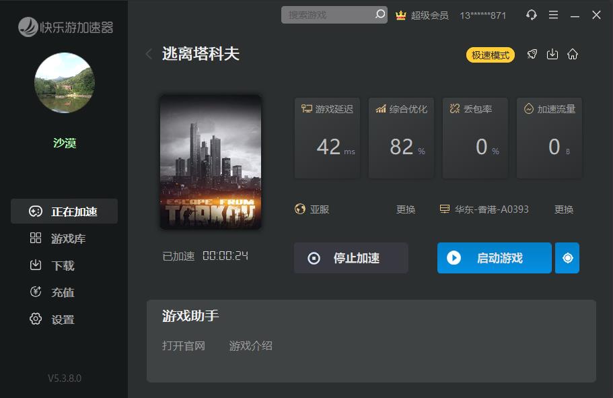Screen dimensions: 613x398
Task: Click the account number 13******871
Action: 483,15
